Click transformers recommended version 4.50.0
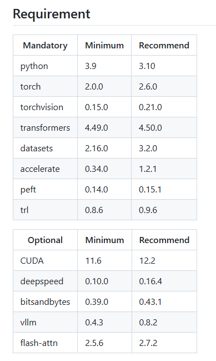The width and height of the screenshot is (216, 361). (x=150, y=128)
